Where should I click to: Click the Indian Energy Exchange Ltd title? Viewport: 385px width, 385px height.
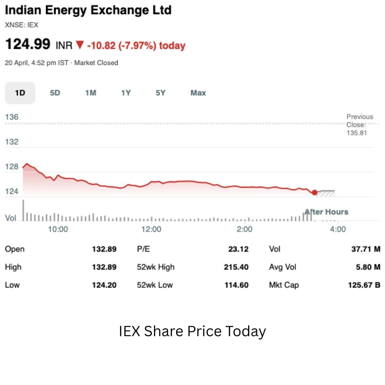point(88,10)
